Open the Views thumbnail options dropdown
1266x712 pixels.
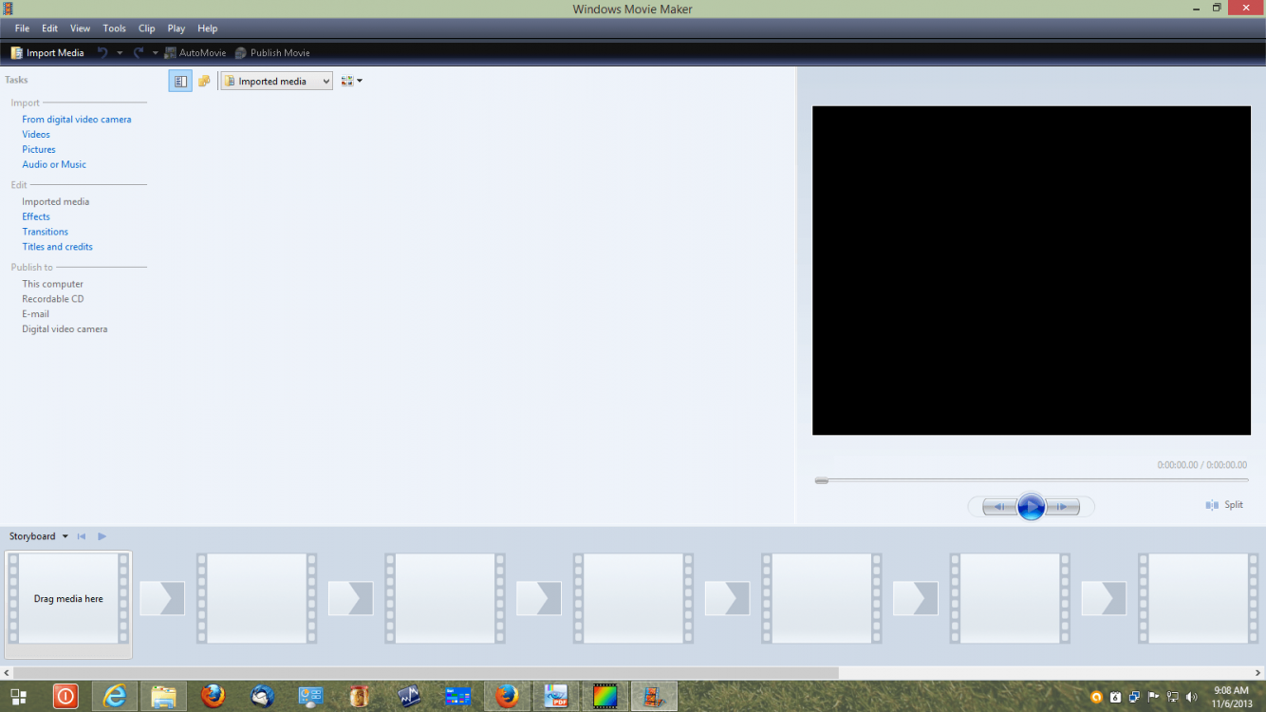tap(352, 82)
